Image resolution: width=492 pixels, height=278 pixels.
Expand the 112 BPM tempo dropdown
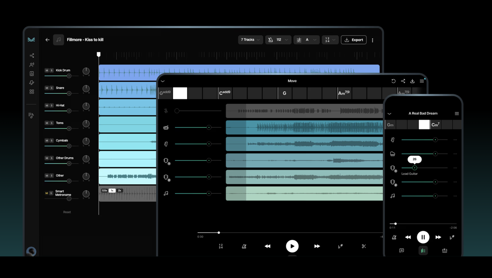pos(278,40)
